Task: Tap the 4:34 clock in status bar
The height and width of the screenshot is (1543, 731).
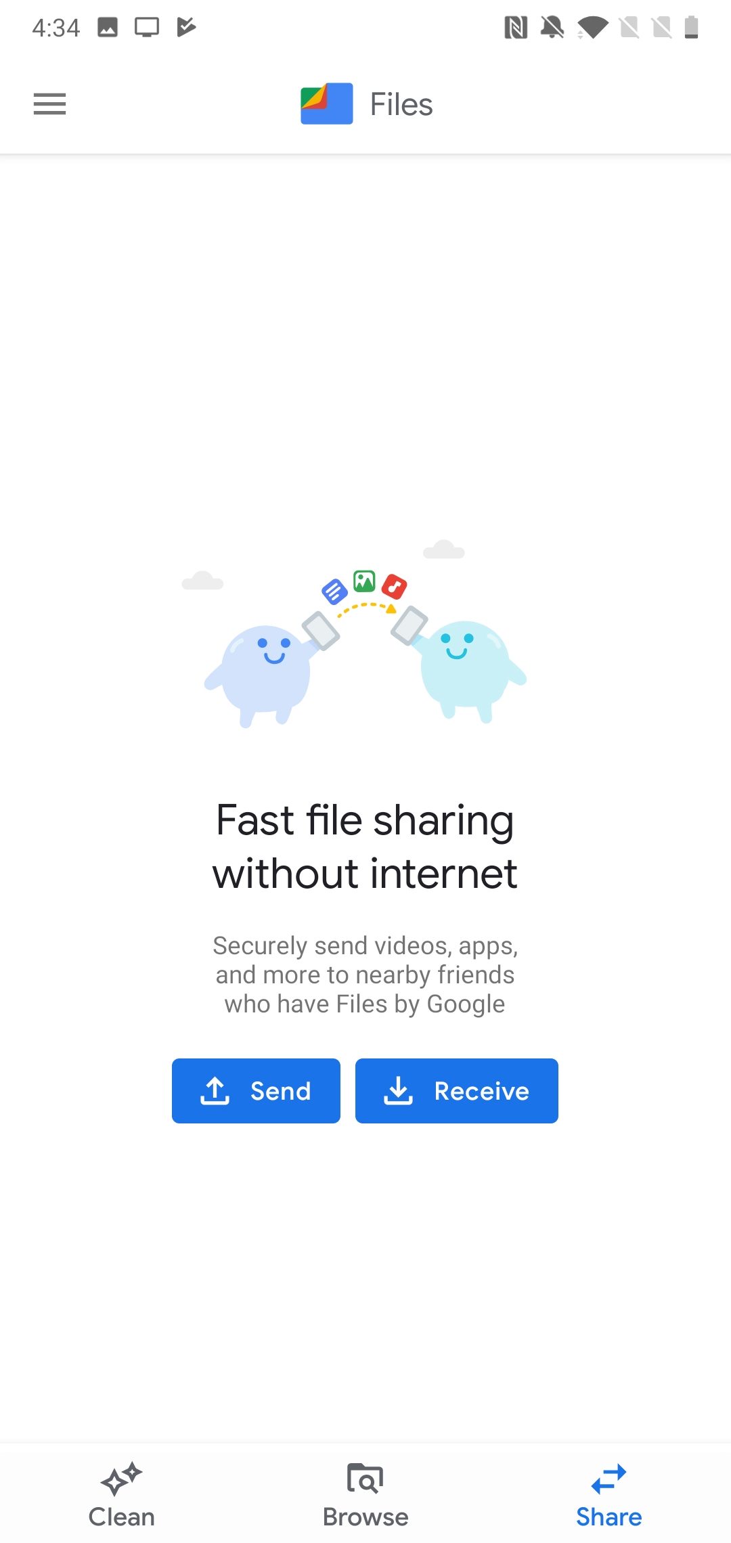Action: click(x=56, y=28)
